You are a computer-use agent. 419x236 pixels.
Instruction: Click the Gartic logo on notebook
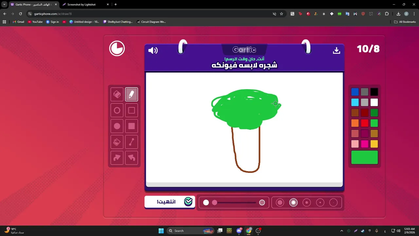point(244,50)
